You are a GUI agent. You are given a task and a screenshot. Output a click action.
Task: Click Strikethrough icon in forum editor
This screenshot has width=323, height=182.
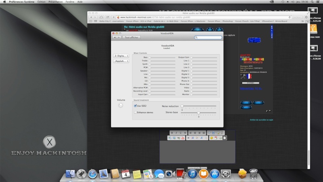coord(185,133)
